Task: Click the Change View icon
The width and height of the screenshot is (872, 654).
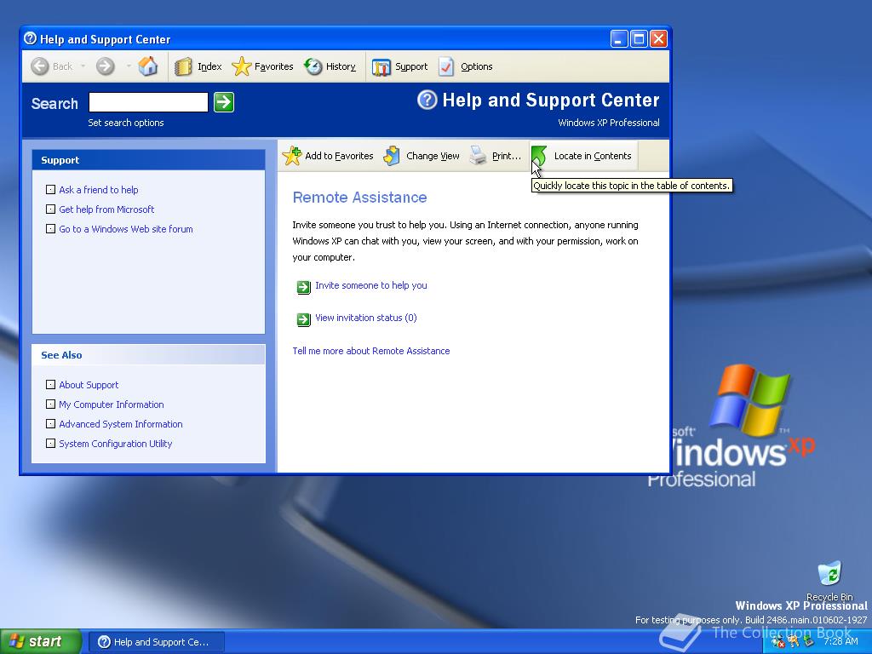Action: point(392,156)
